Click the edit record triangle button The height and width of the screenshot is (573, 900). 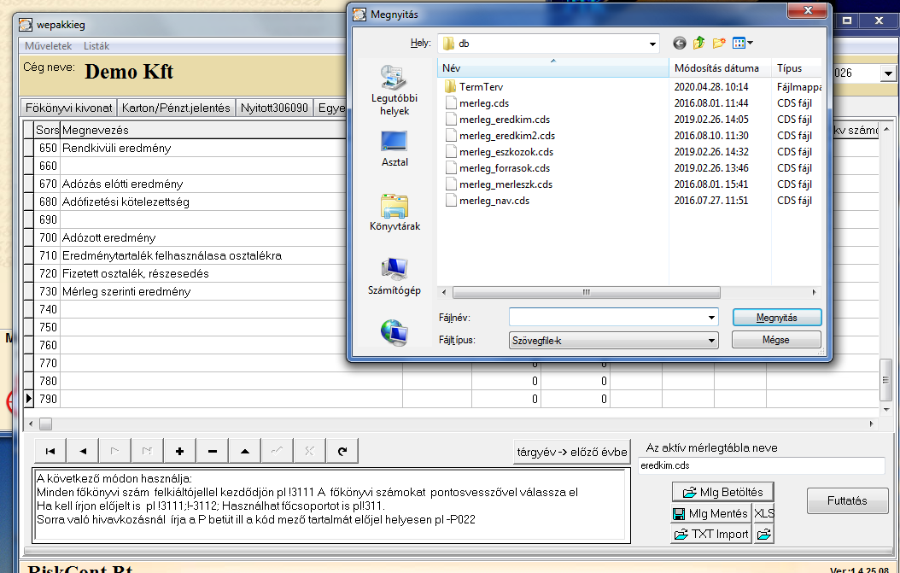244,451
